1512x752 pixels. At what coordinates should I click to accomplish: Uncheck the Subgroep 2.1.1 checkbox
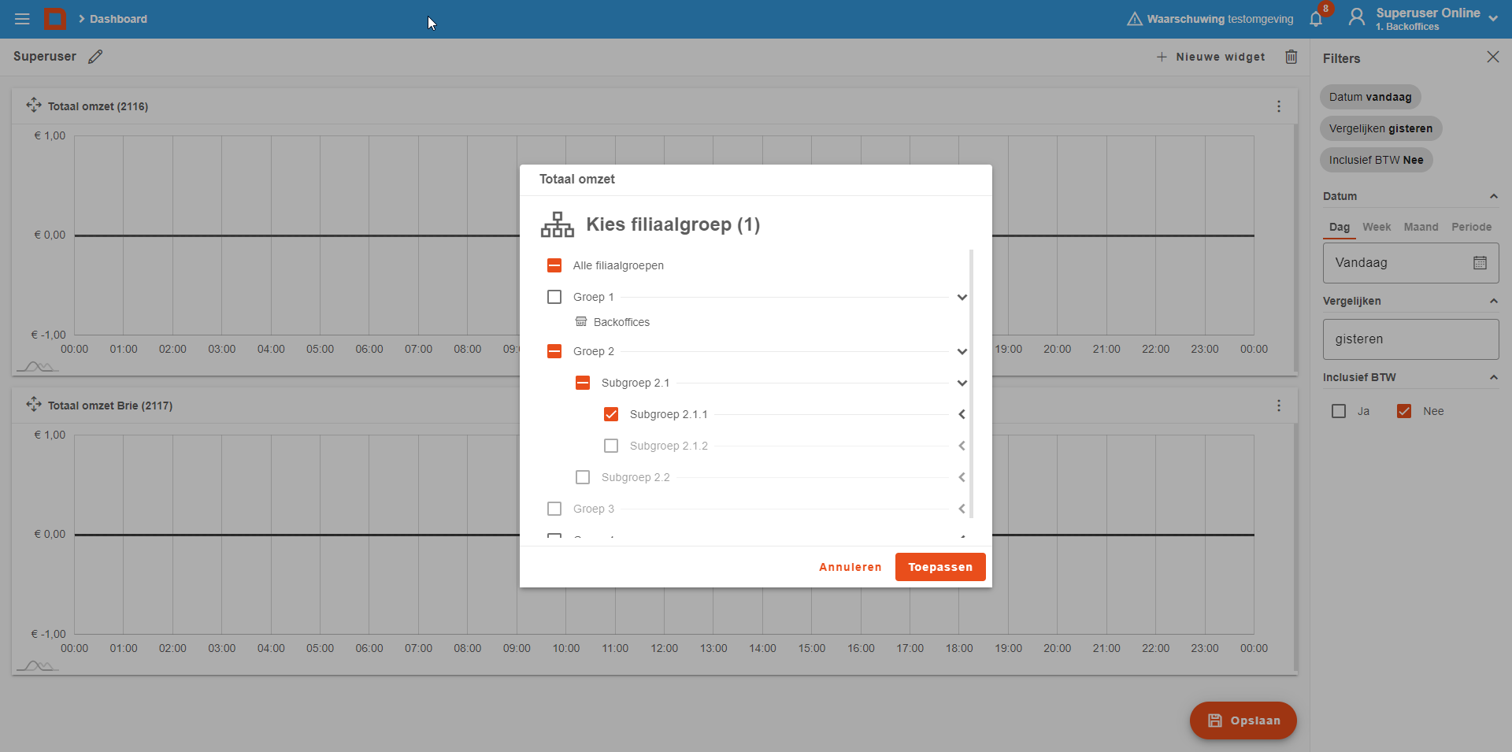pyautogui.click(x=611, y=414)
